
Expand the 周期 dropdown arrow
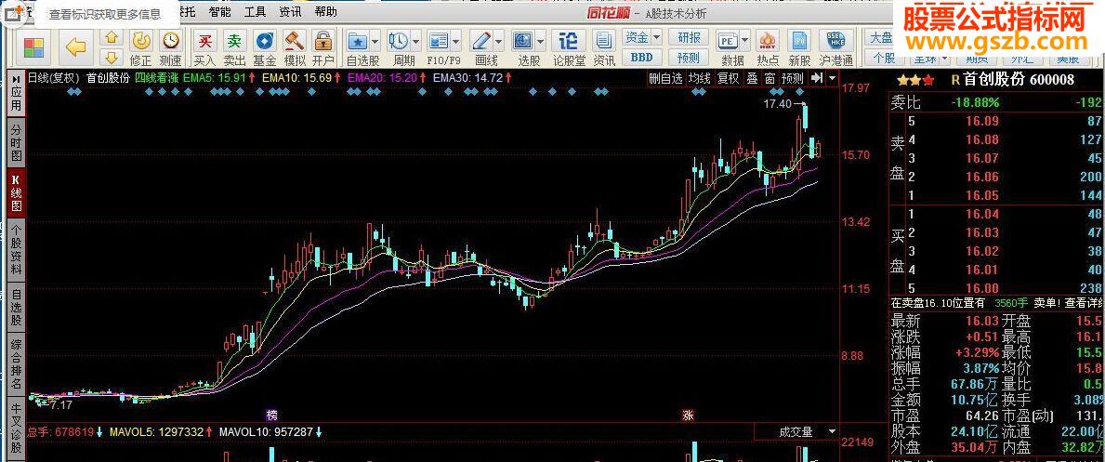click(x=415, y=41)
